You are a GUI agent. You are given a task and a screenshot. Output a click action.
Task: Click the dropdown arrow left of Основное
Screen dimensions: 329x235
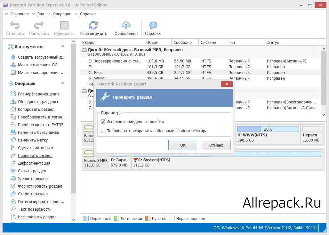pyautogui.click(x=6, y=14)
